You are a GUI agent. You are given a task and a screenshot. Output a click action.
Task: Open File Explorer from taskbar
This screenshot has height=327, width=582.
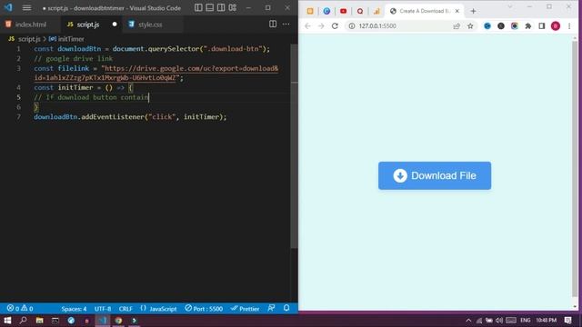(39, 321)
